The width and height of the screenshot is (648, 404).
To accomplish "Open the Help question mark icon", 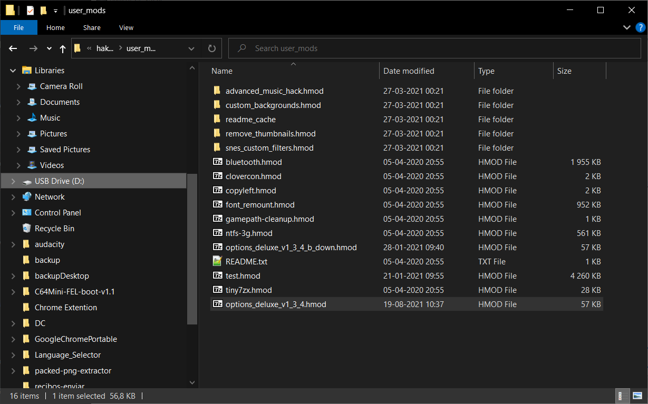I will (x=640, y=27).
